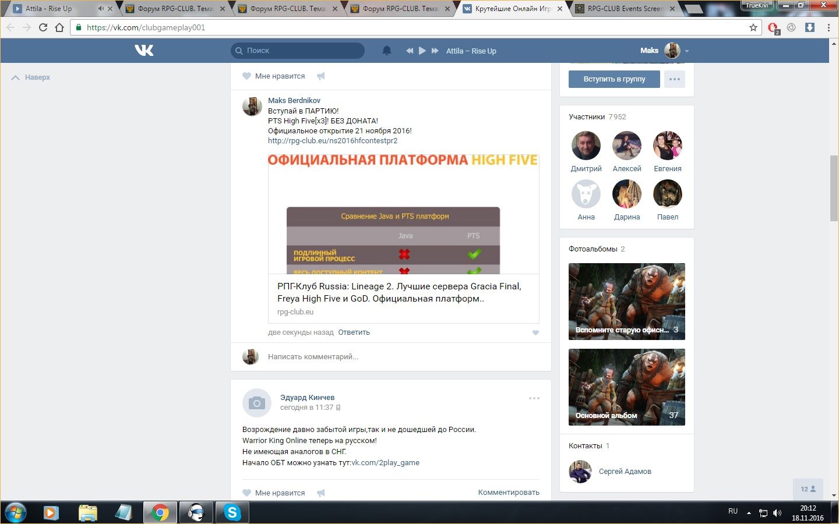Open member Анна's avatar
Screen dimensions: 839x524
[586, 194]
